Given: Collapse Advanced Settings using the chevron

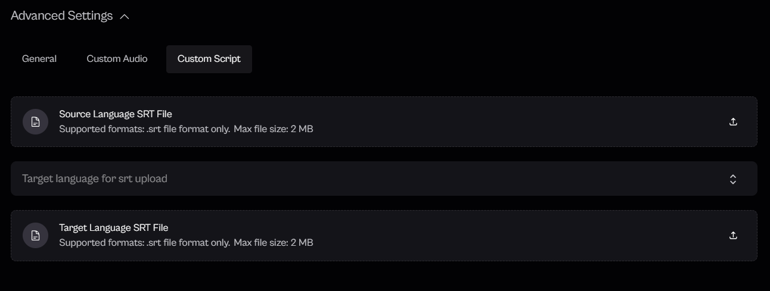Looking at the screenshot, I should pyautogui.click(x=125, y=17).
